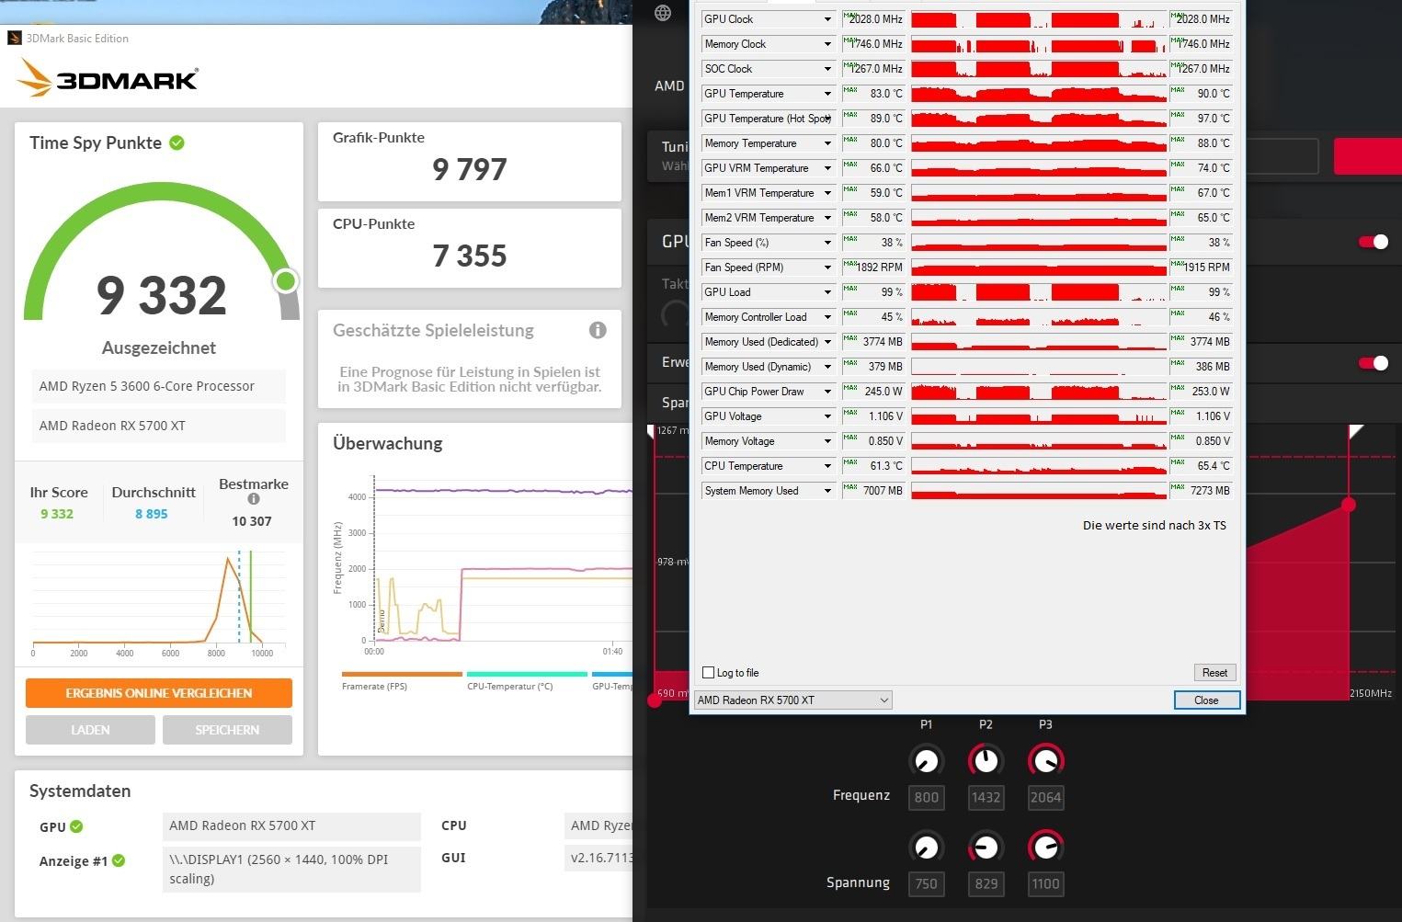Open the CPU Temperature sensor dropdown arrow
This screenshot has width=1402, height=922.
point(827,466)
